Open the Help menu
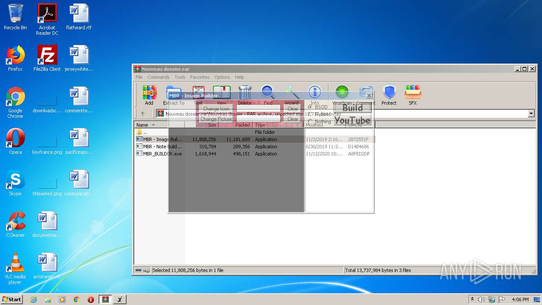The image size is (542, 305). pos(240,77)
